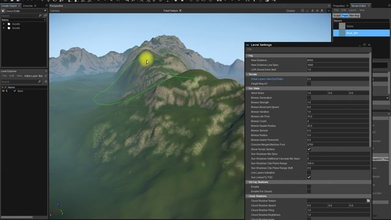This screenshot has height=220, width=391.
Task: Click the Wind Vector first value field
Action: pyautogui.click(x=316, y=93)
